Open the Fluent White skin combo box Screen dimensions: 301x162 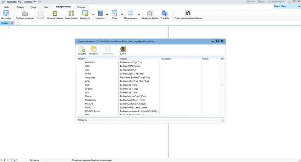287,6
